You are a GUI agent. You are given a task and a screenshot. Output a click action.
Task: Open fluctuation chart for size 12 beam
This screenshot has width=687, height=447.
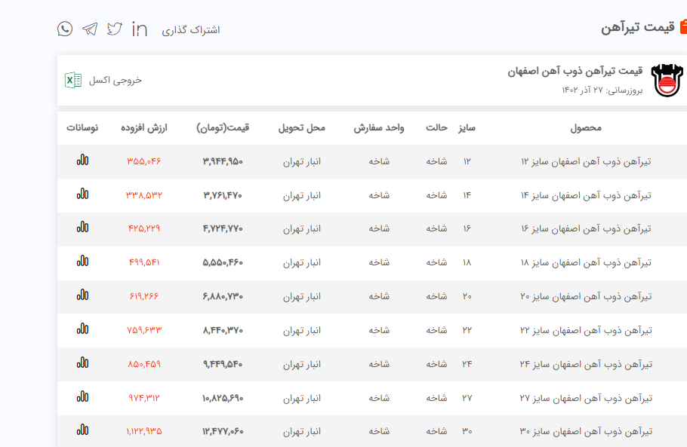tap(82, 161)
